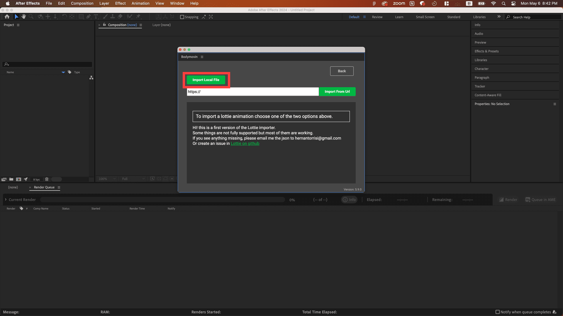Open the 100% magnification dropdown
The image size is (563, 316).
[107, 179]
